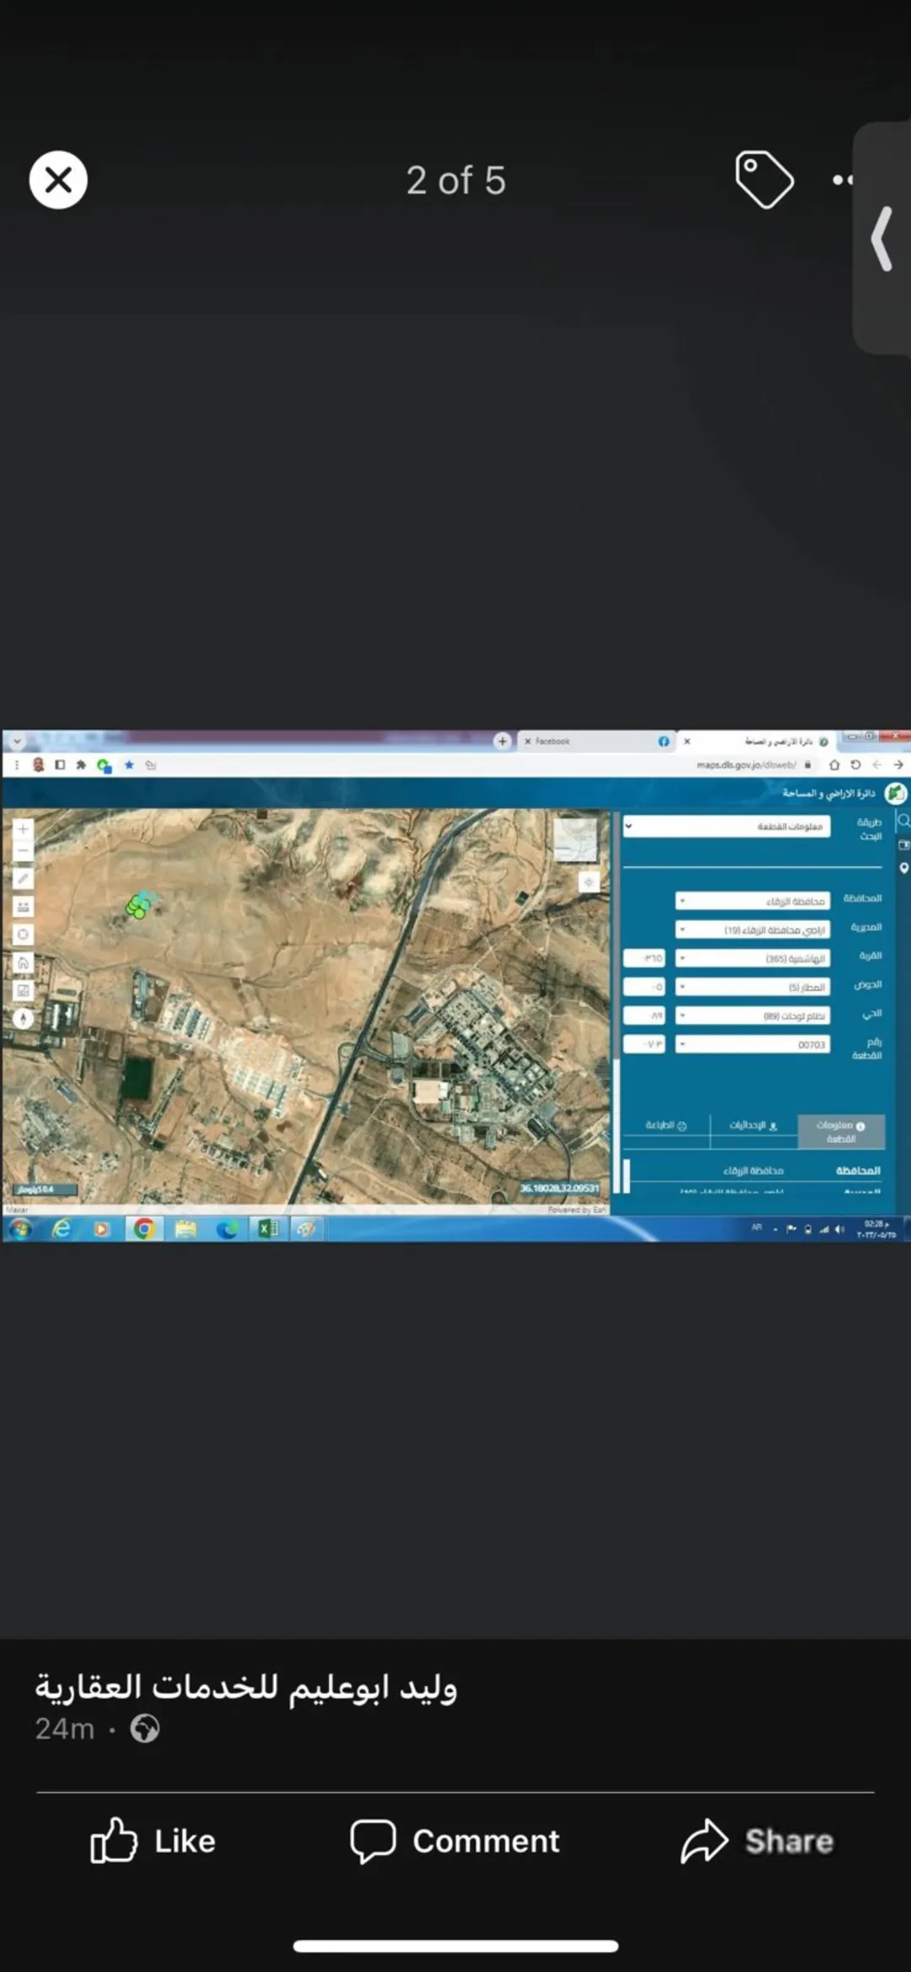Click the map home extent icon
The height and width of the screenshot is (1972, 911).
(23, 962)
